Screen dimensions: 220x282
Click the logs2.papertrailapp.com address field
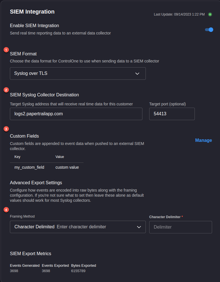[x=76, y=114]
